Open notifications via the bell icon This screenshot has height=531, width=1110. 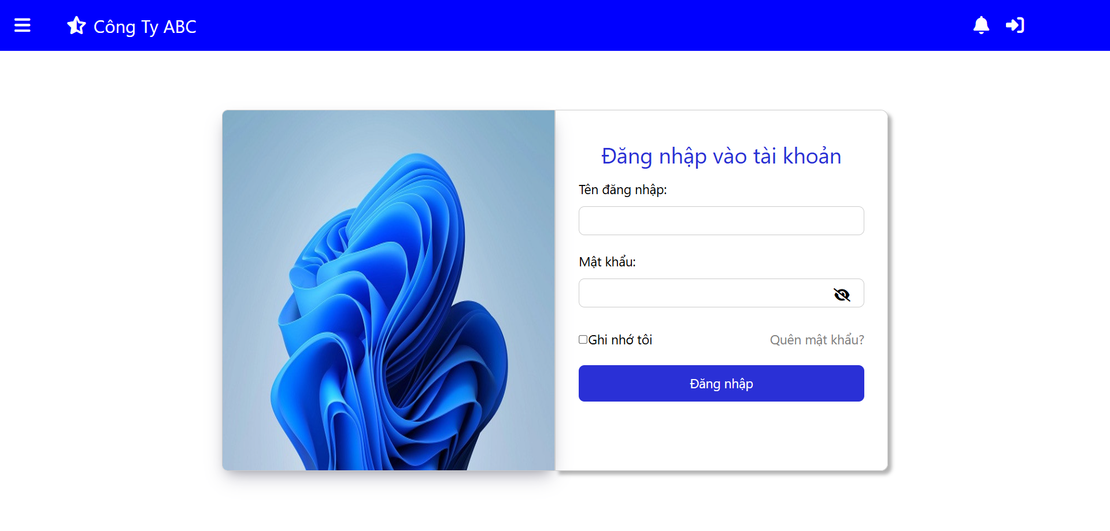pyautogui.click(x=981, y=25)
